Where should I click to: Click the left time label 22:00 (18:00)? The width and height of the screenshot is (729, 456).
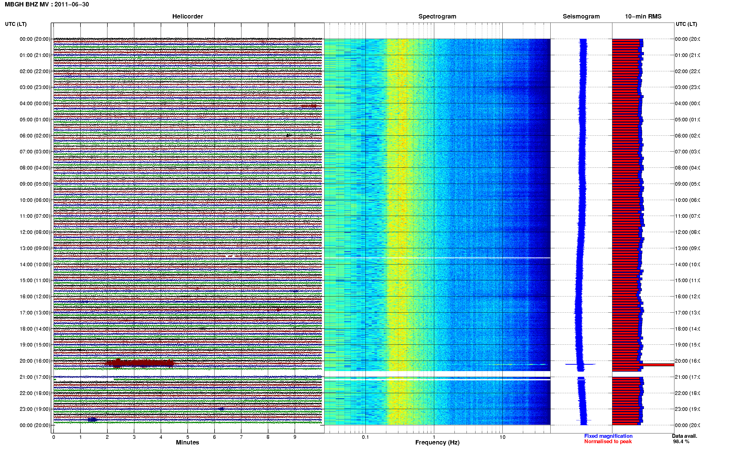(x=35, y=393)
